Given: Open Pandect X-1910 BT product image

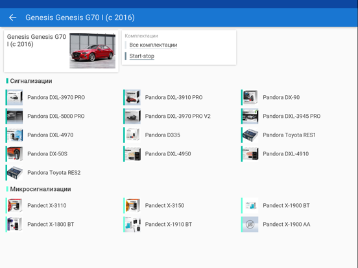Looking at the screenshot, I should (132, 224).
